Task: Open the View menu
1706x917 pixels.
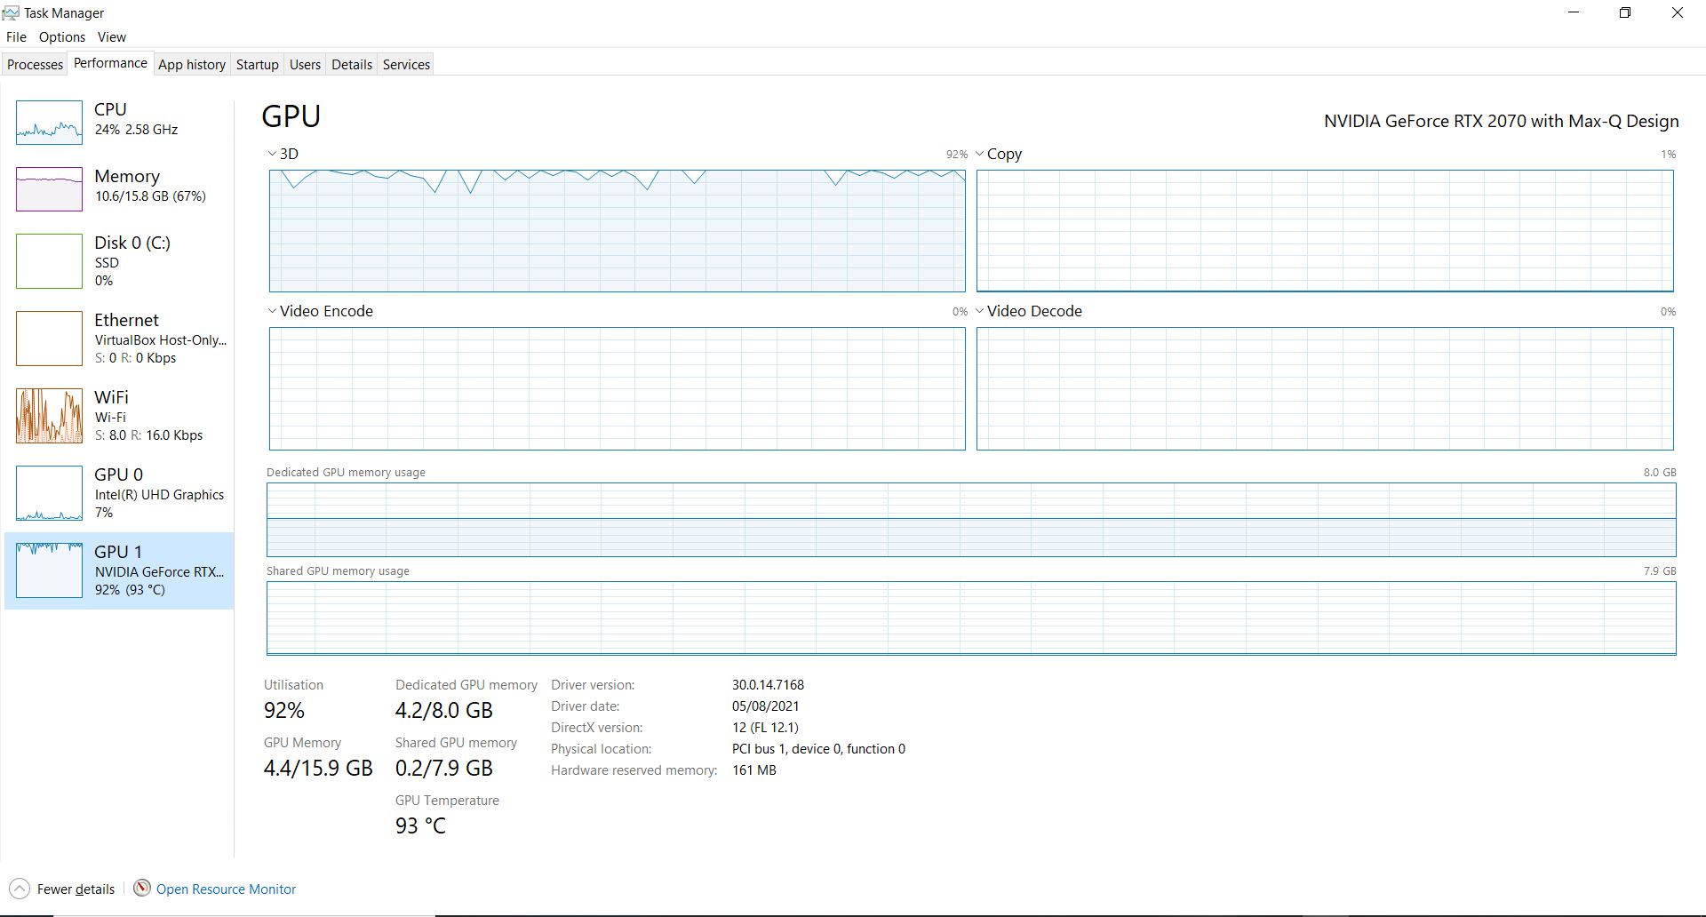Action: 111,36
